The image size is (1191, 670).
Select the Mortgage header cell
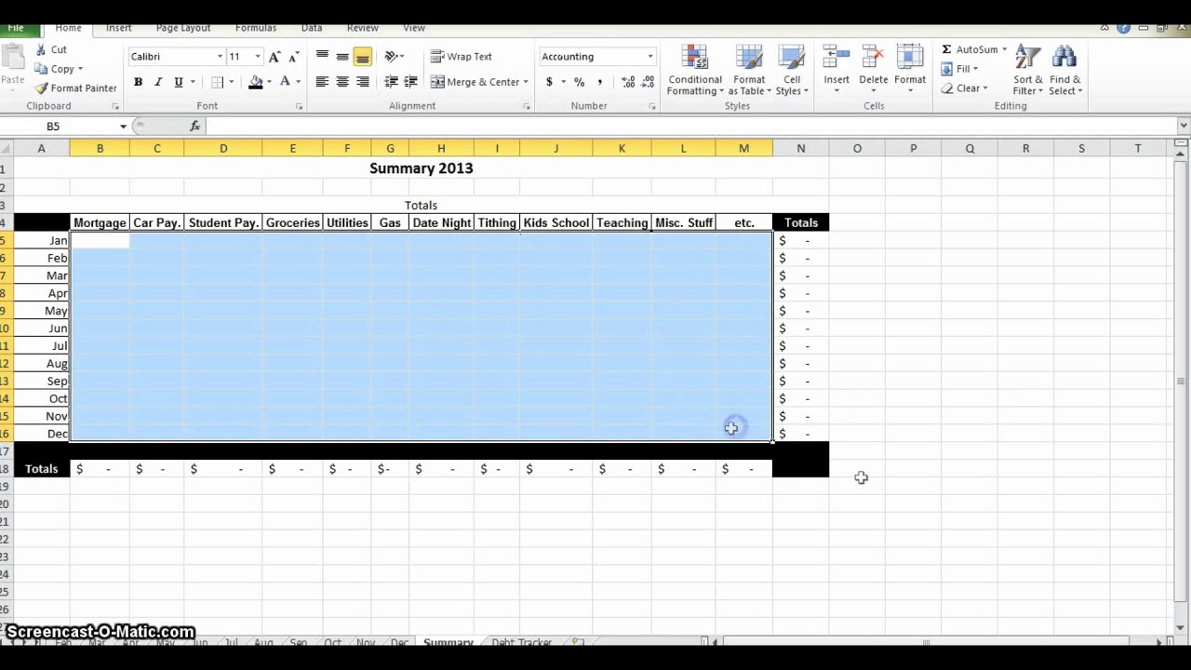click(x=100, y=223)
